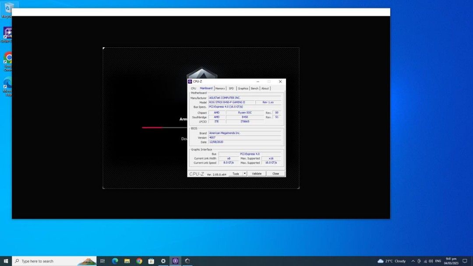Click the BIOS Date 12/08/2020 field
473x266 pixels.
coord(245,142)
